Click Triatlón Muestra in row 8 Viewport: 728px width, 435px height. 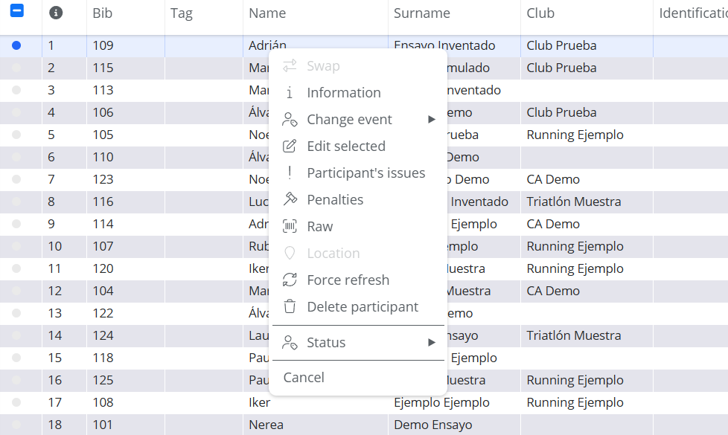(573, 202)
